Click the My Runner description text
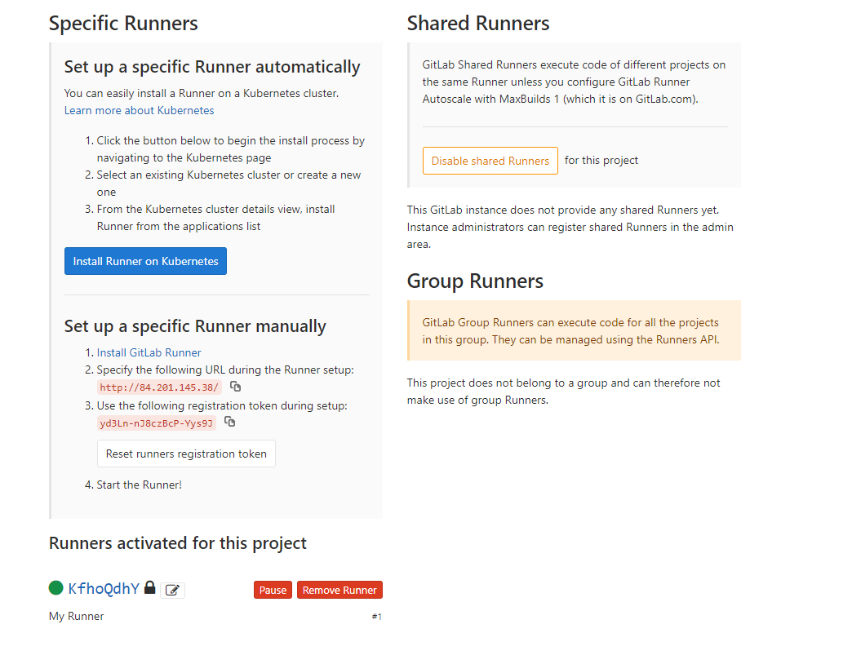This screenshot has height=664, width=852. click(77, 616)
